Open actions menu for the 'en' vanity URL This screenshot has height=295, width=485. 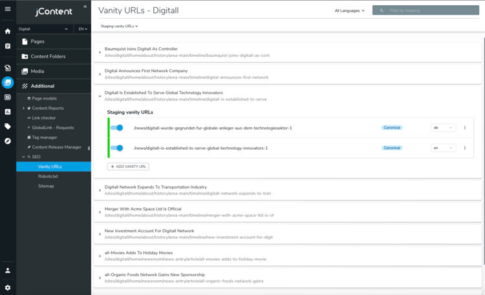tap(464, 148)
